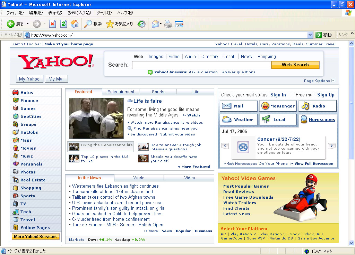This screenshot has height=255, width=355.
Task: Open the Sign Up free mail link
Action: click(326, 95)
